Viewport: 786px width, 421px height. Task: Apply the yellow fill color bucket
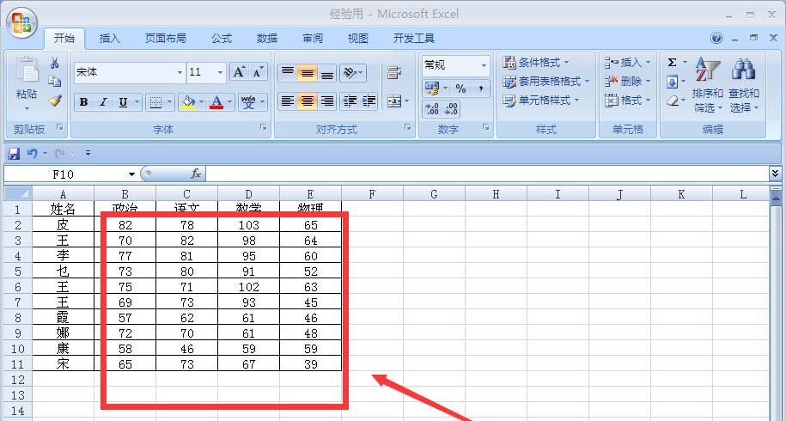pyautogui.click(x=188, y=102)
